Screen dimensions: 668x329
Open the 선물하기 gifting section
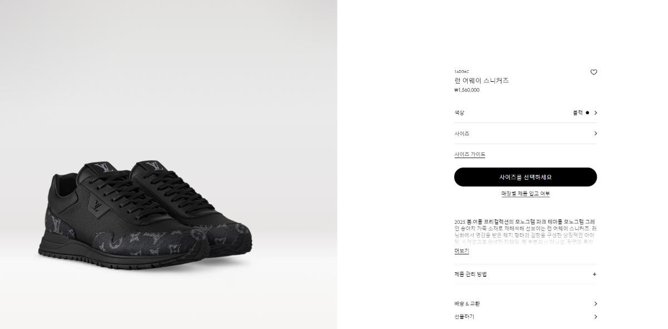coord(525,317)
